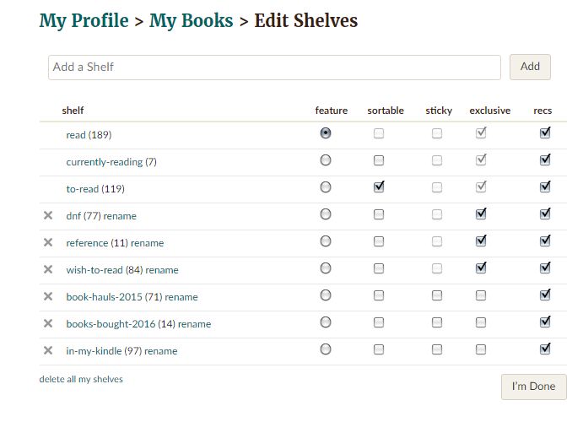Delete the dnf shelf with X icon
This screenshot has height=422, width=583.
48,215
